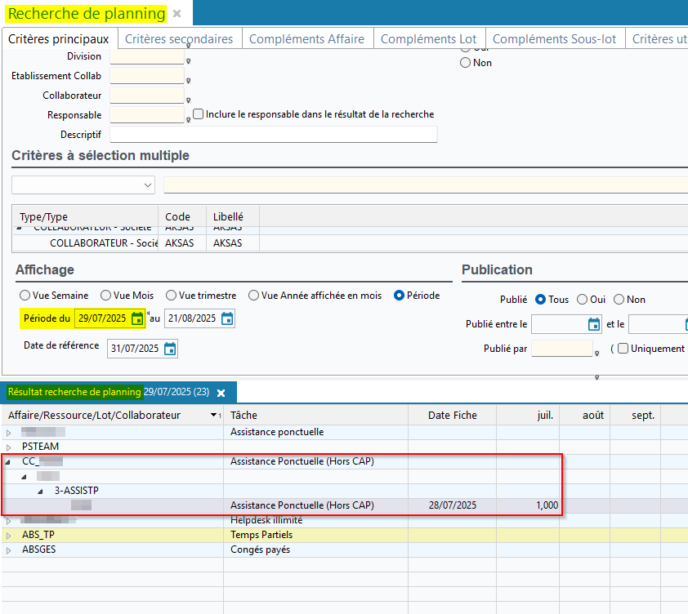Open the multiple selection criteria dropdown
The image size is (688, 614).
pos(148,185)
